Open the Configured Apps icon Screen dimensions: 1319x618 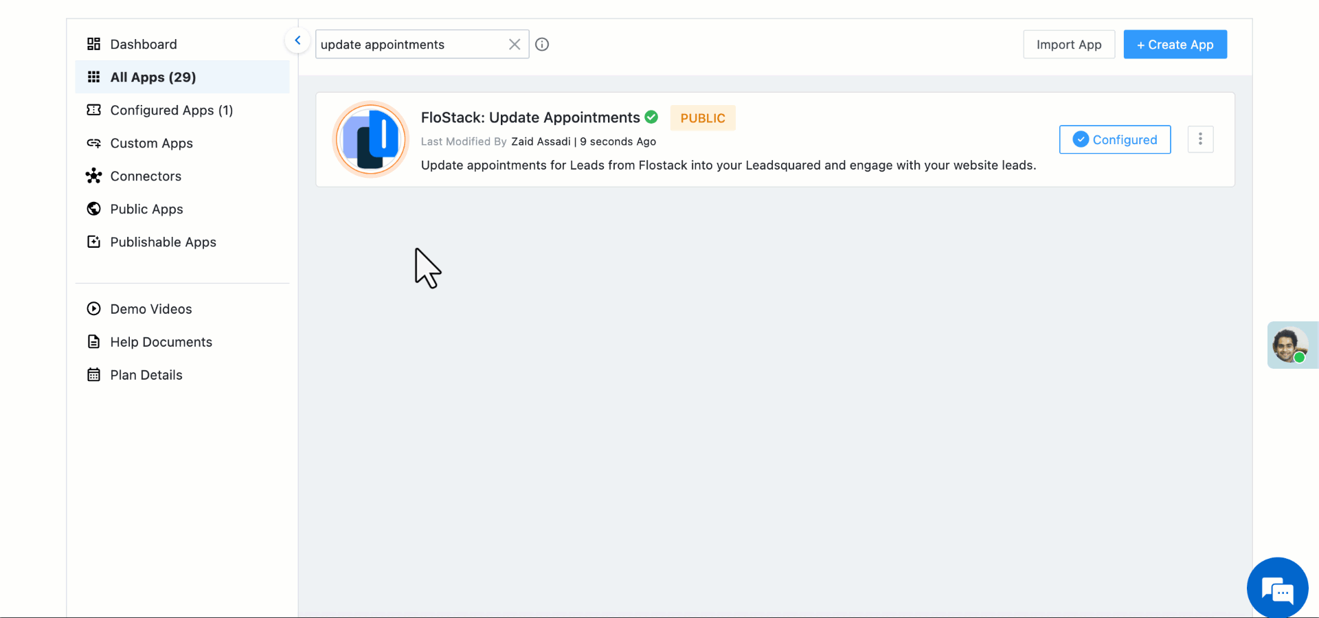94,110
